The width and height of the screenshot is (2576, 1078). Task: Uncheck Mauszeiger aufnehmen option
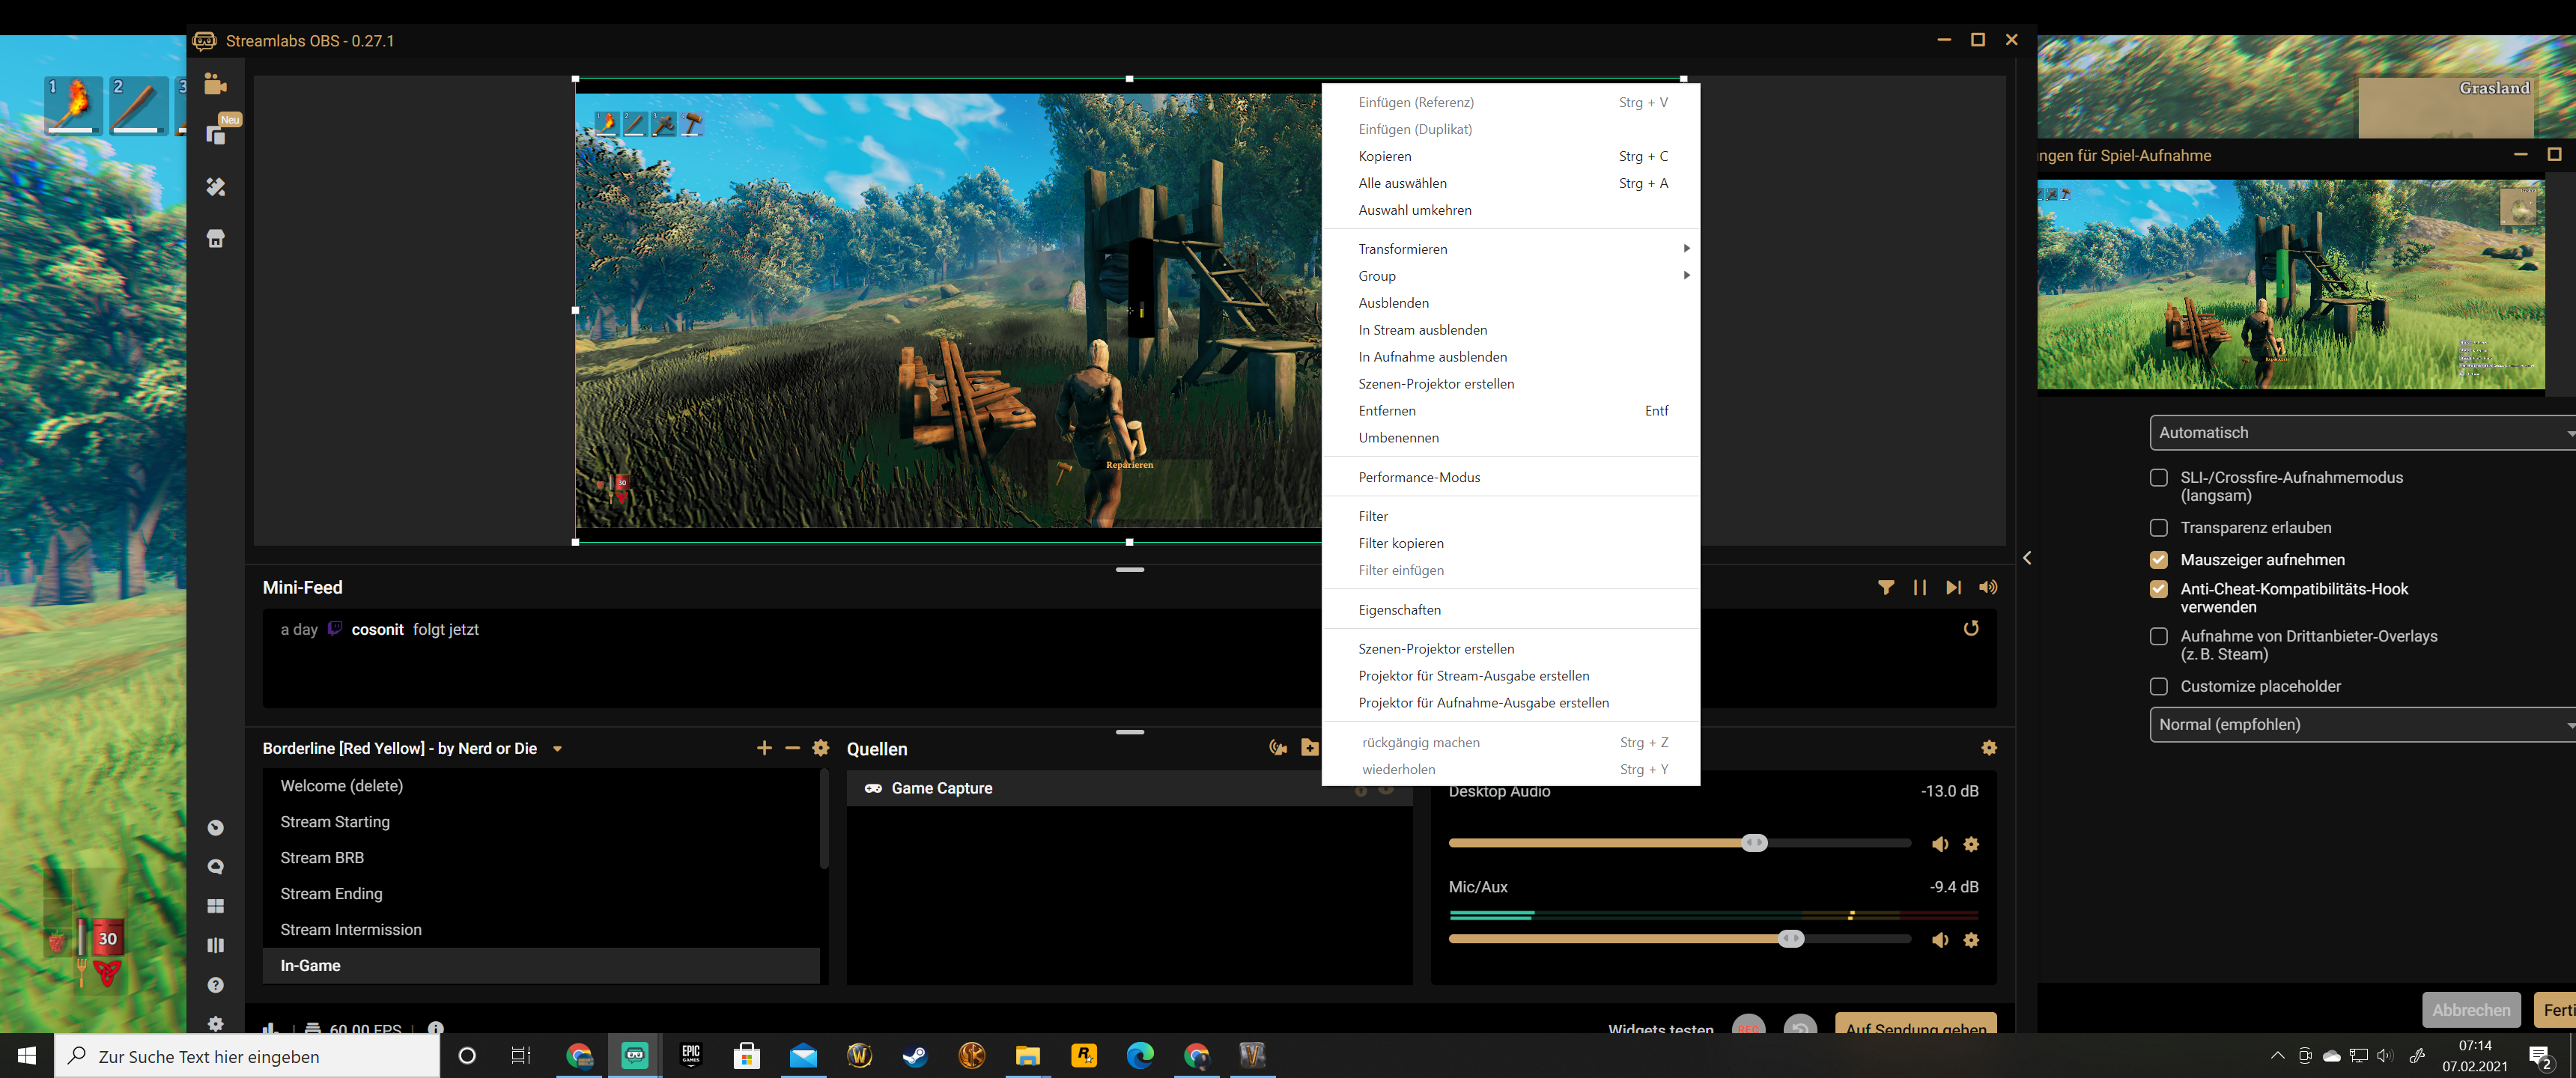coord(2158,560)
